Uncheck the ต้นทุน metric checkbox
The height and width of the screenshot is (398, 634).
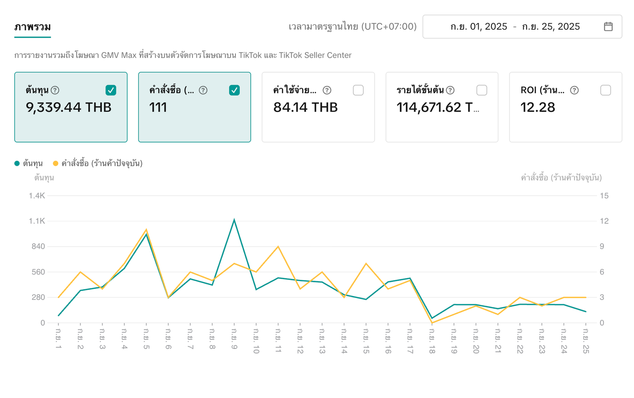point(111,90)
